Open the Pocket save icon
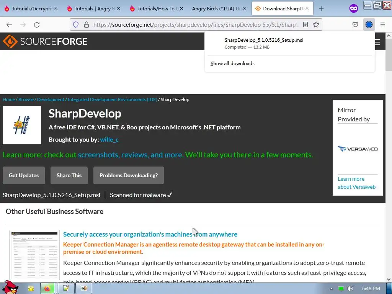 click(355, 24)
